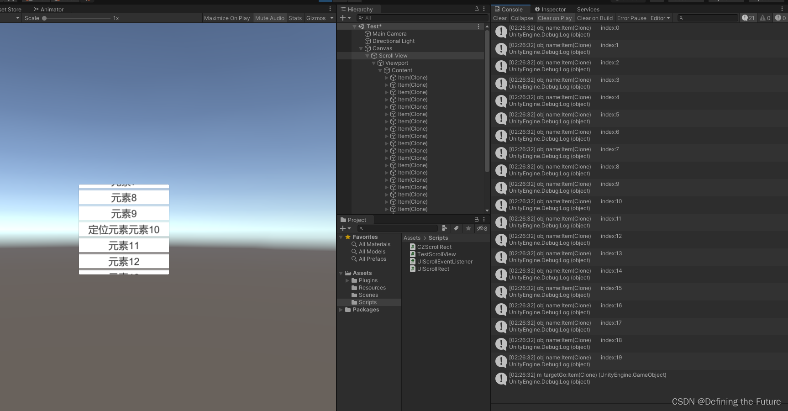
Task: Lock the Hierarchy panel with padlock icon
Action: tap(477, 9)
